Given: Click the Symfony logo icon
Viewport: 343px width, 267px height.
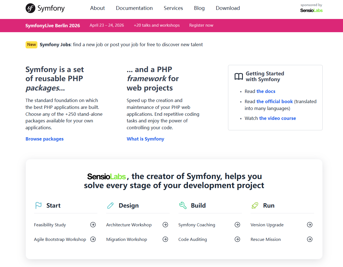Looking at the screenshot, I should click(31, 8).
